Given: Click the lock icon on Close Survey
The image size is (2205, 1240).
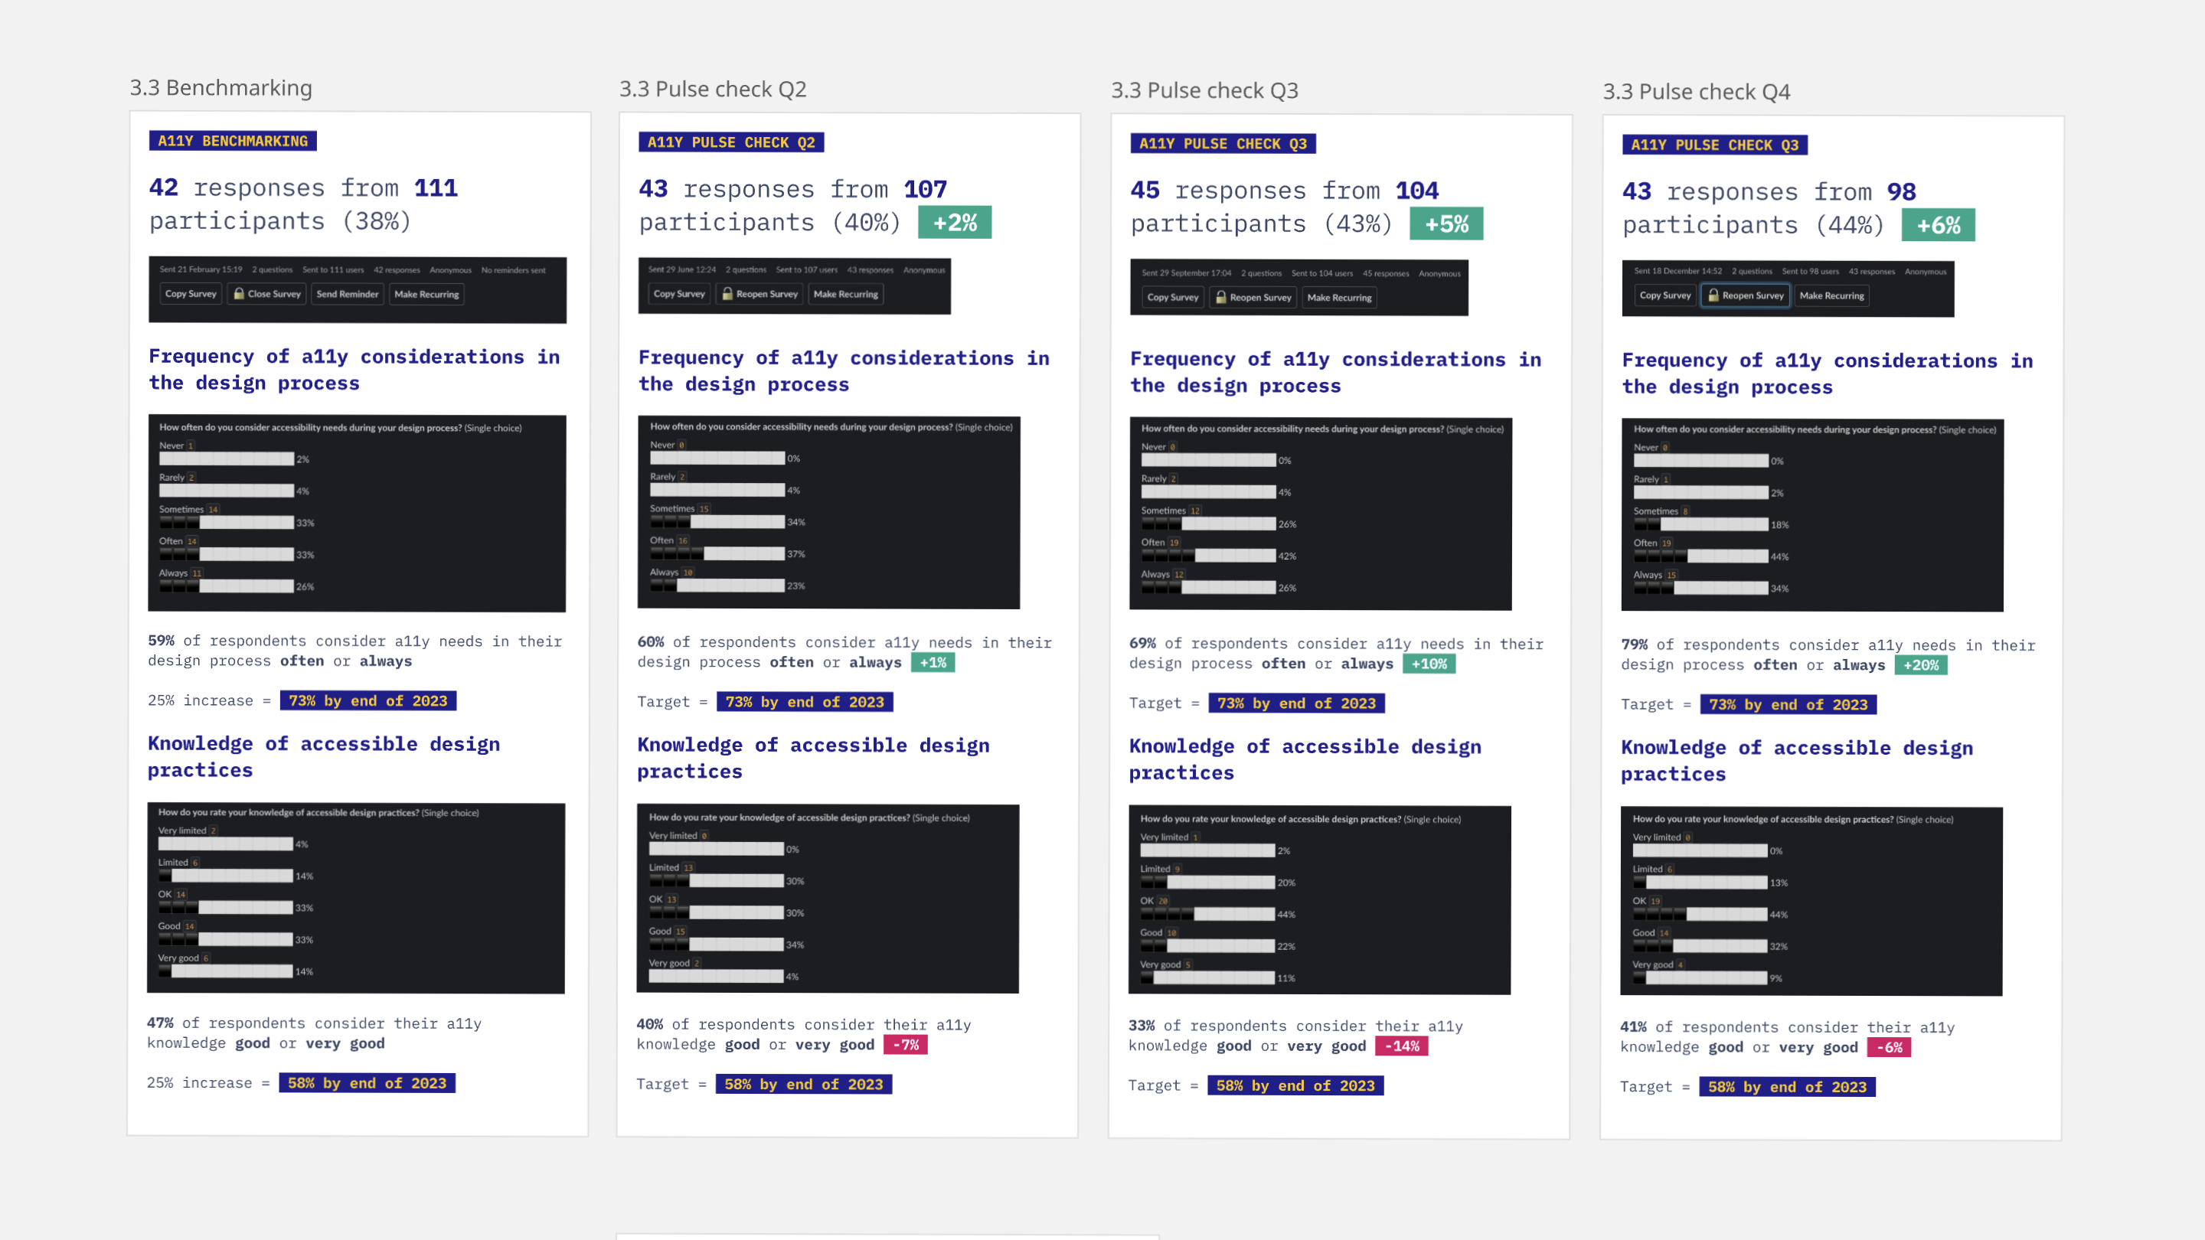Looking at the screenshot, I should tap(239, 293).
